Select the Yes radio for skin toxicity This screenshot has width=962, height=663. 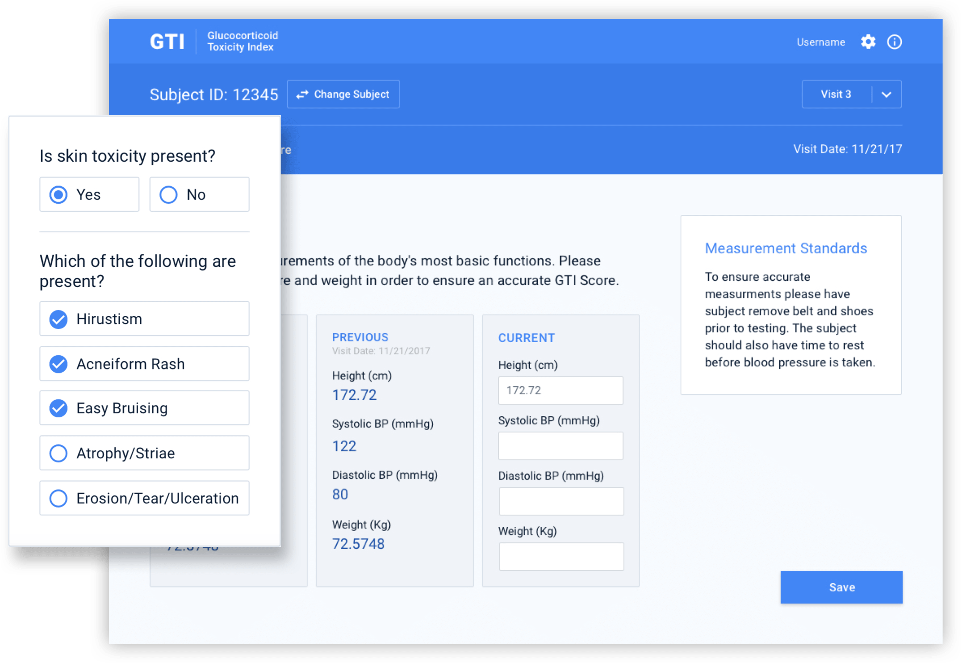59,195
